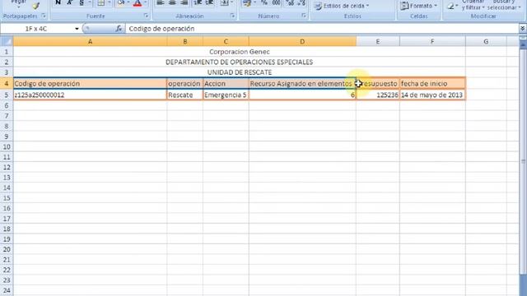Screen dimensions: 527x296
Task: Select the 'fecha de inicio' cell
Action: (432, 83)
